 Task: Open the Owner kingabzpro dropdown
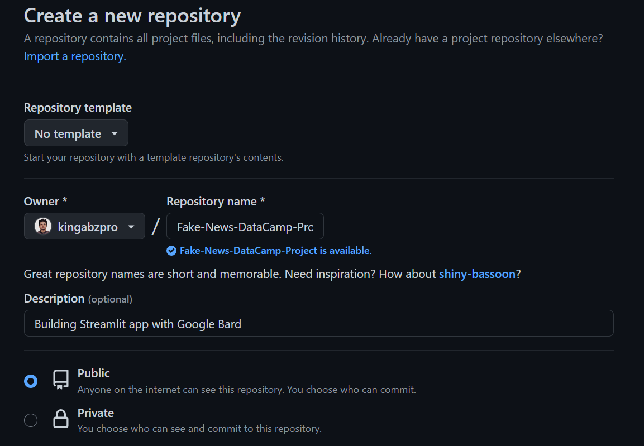[84, 227]
